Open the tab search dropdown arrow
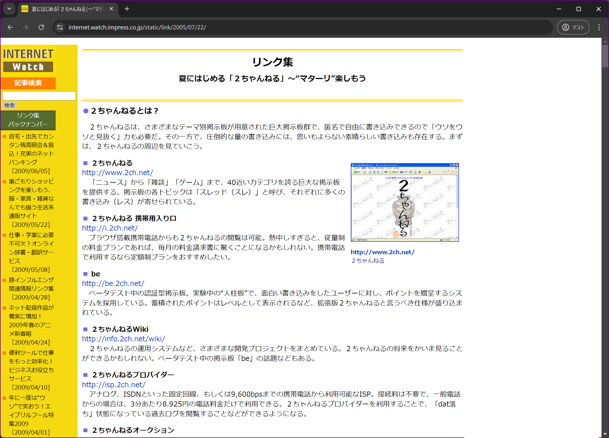 [x=9, y=9]
